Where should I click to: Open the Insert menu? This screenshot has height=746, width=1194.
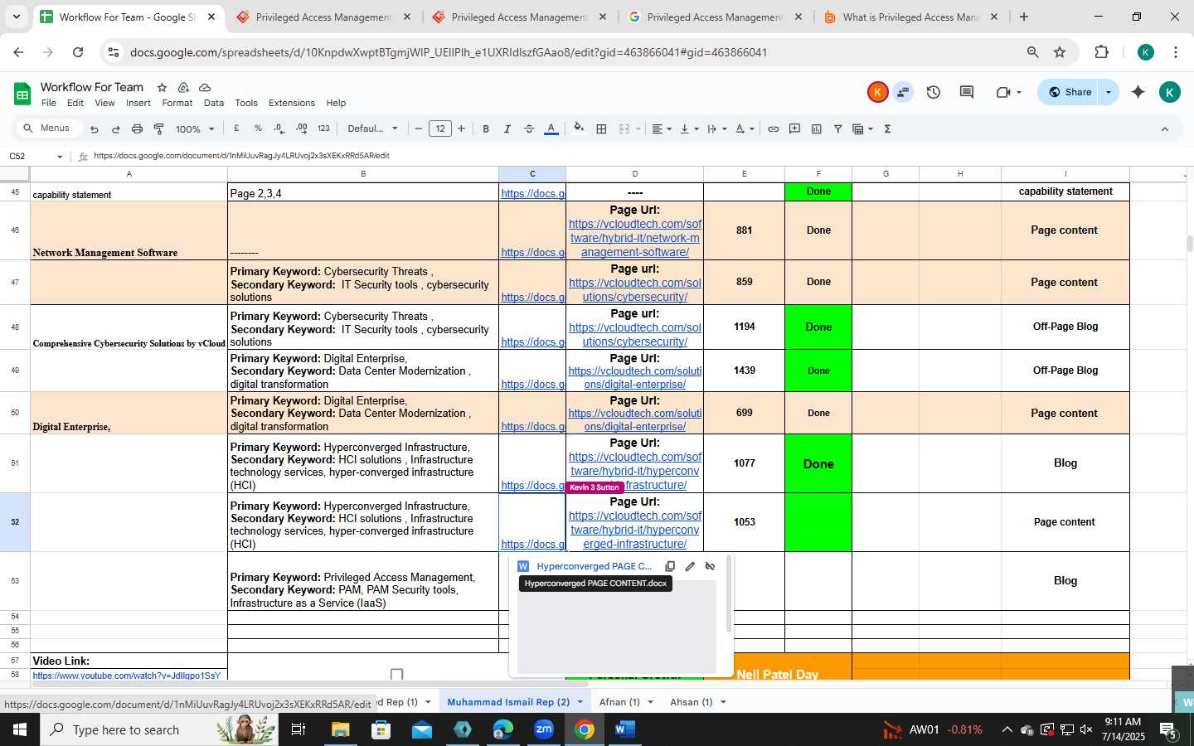coord(138,103)
